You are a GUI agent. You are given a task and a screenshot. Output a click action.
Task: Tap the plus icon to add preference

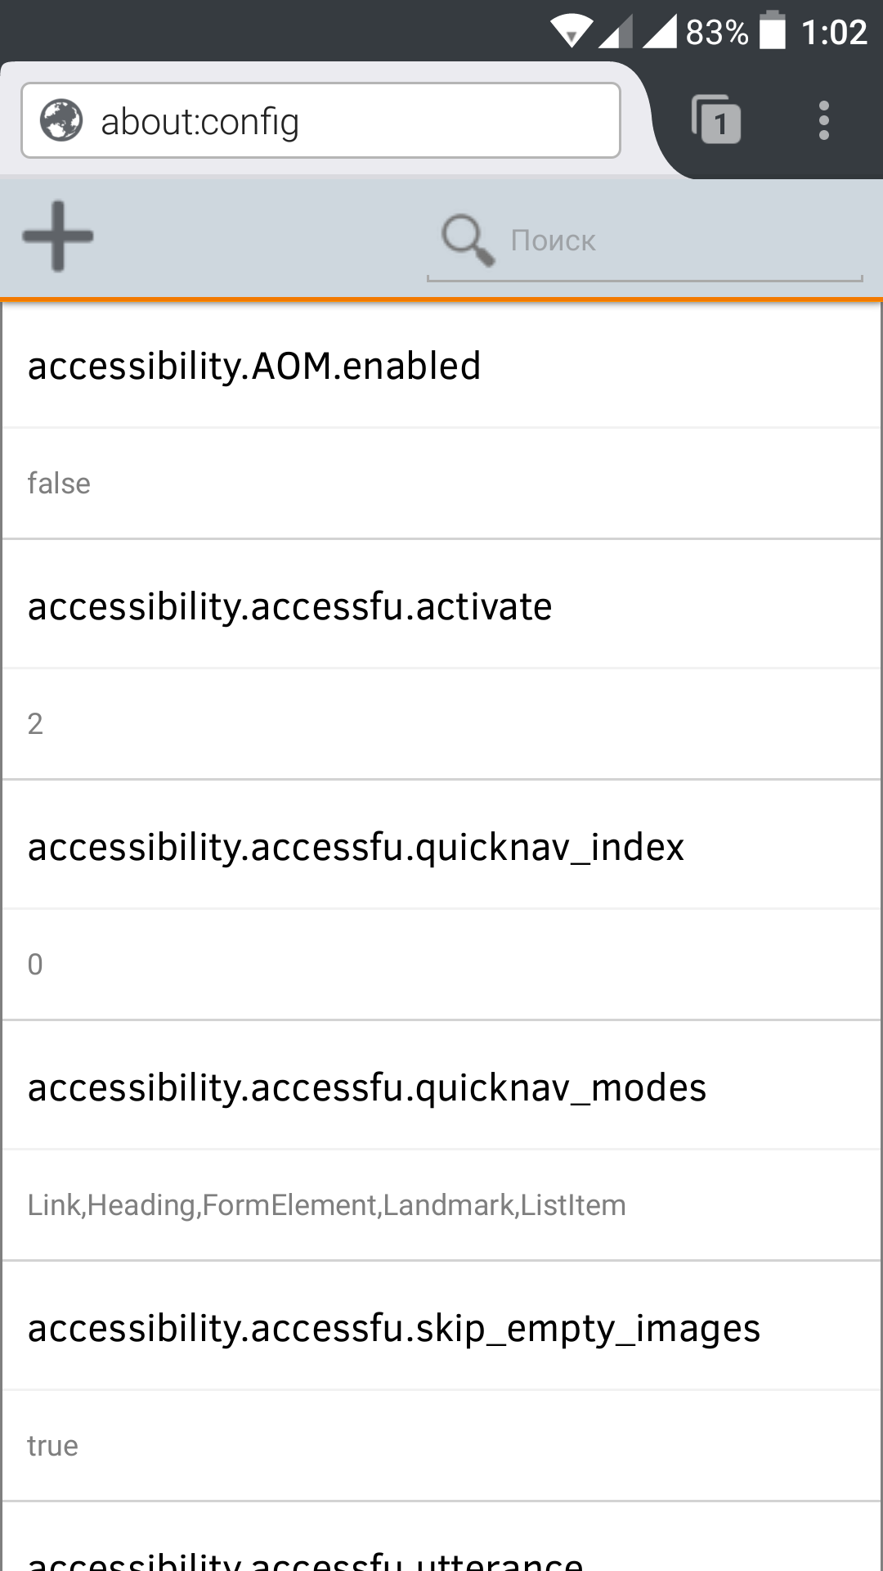(x=57, y=236)
